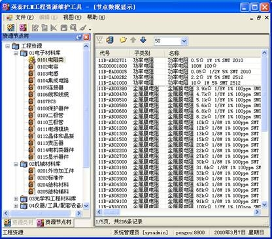
Task: Select the 0114电机类器件 tree node
Action: [x=56, y=150]
